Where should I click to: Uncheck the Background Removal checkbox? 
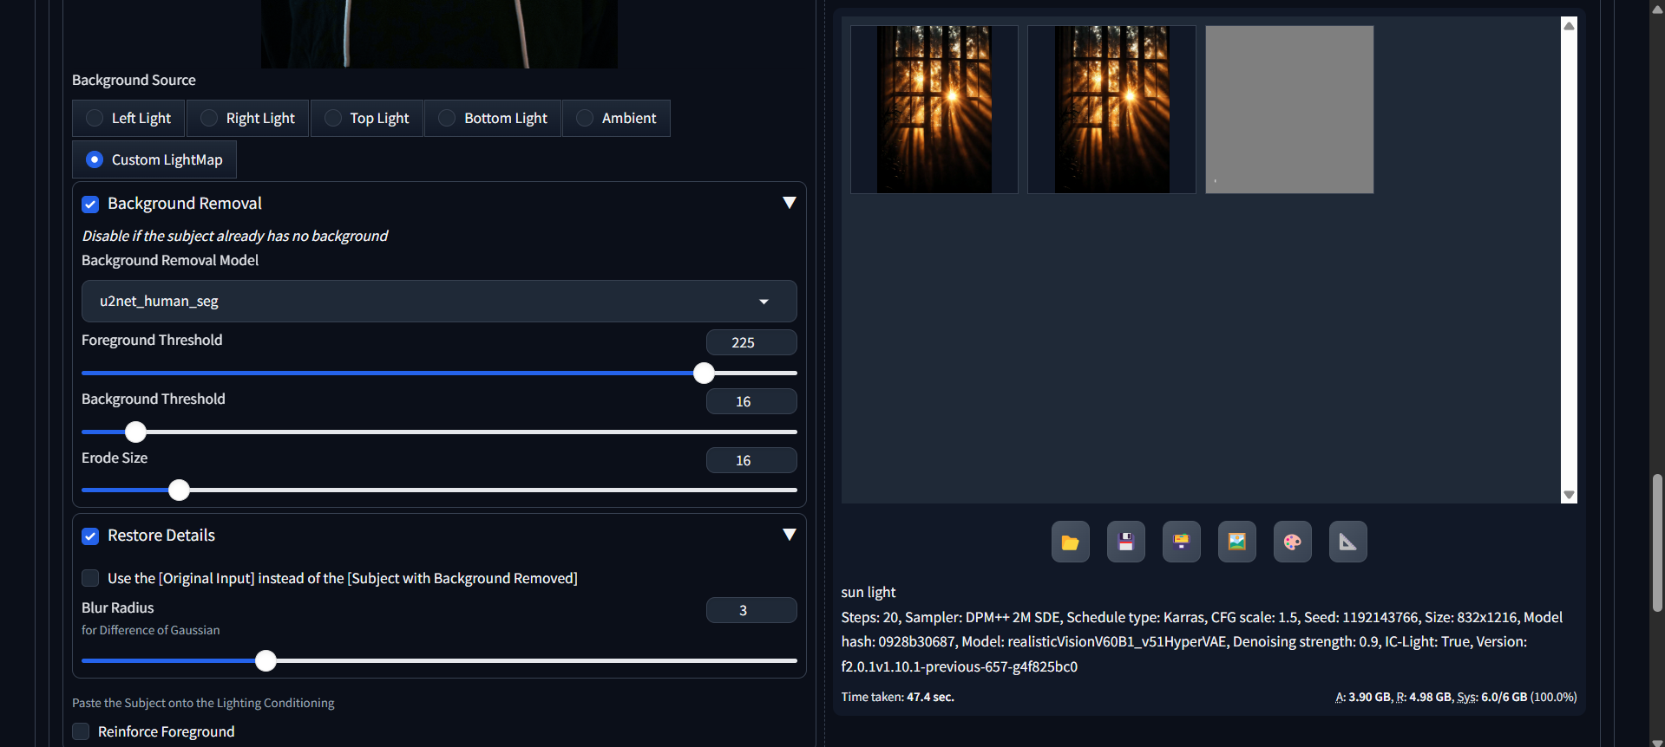90,205
